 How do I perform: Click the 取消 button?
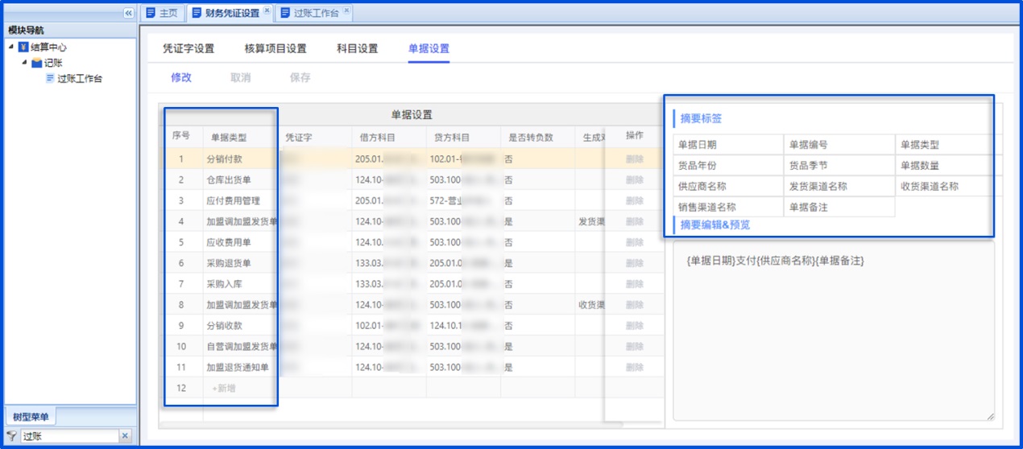(x=240, y=78)
